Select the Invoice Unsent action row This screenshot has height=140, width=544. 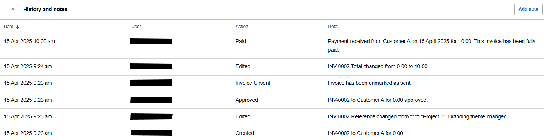(x=272, y=83)
